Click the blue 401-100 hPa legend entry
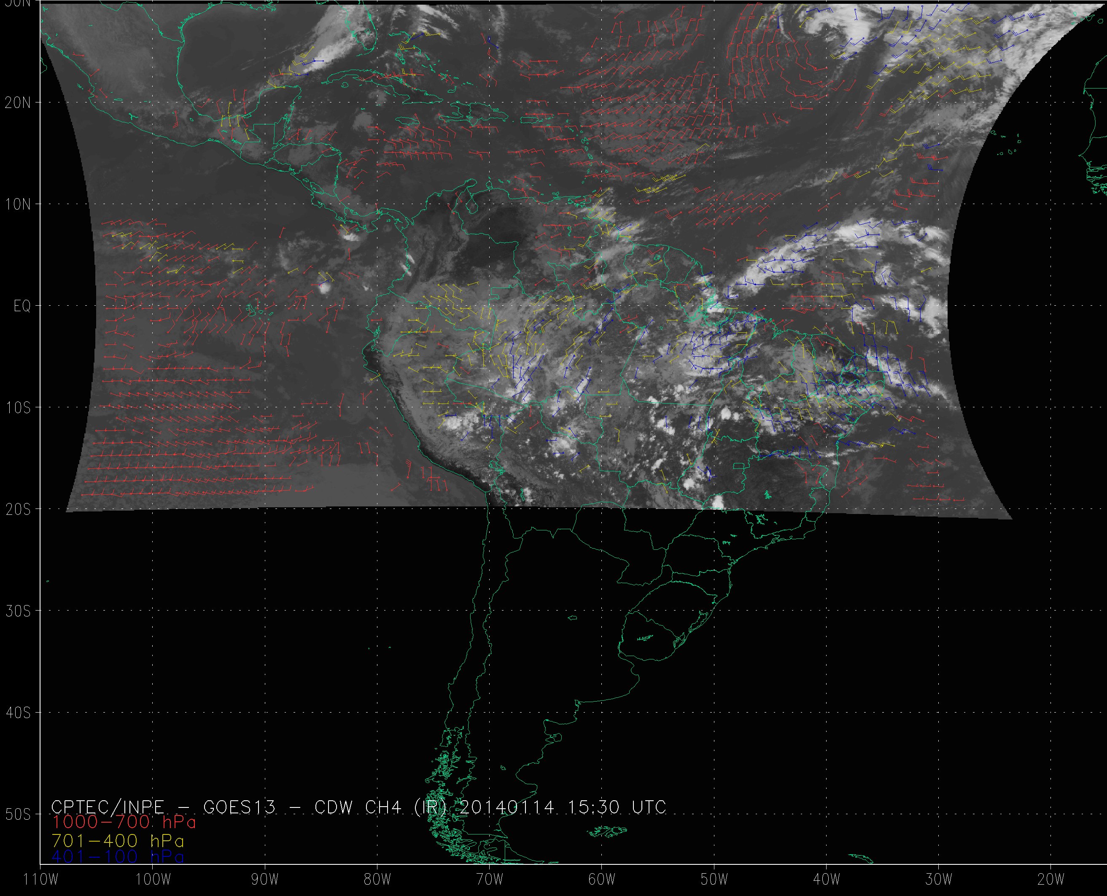Image resolution: width=1107 pixels, height=896 pixels. (118, 857)
